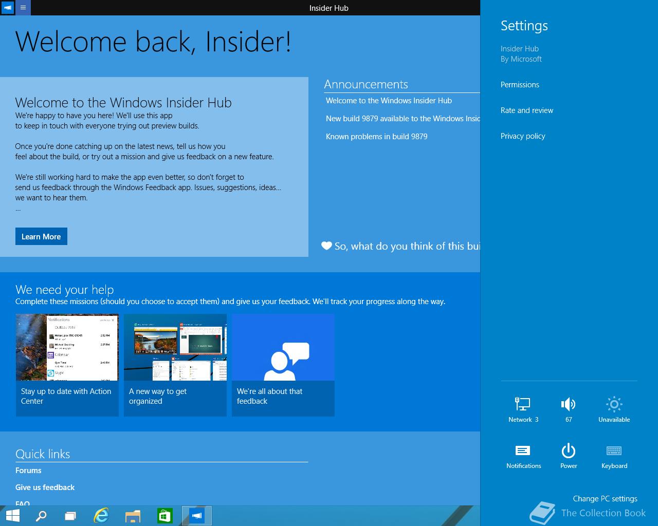Open 'New build 9879 available' announcement
The height and width of the screenshot is (526, 658).
[x=403, y=119]
